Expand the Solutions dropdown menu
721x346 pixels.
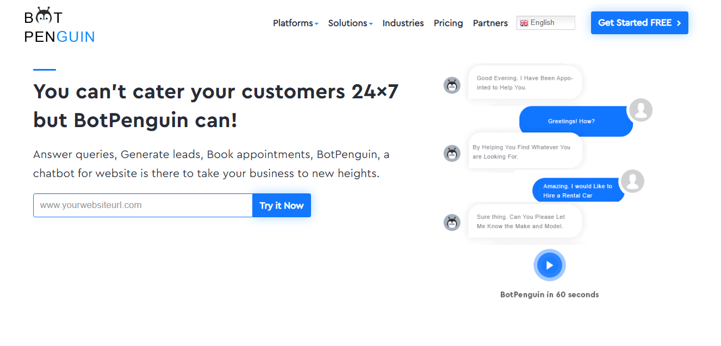pos(350,23)
